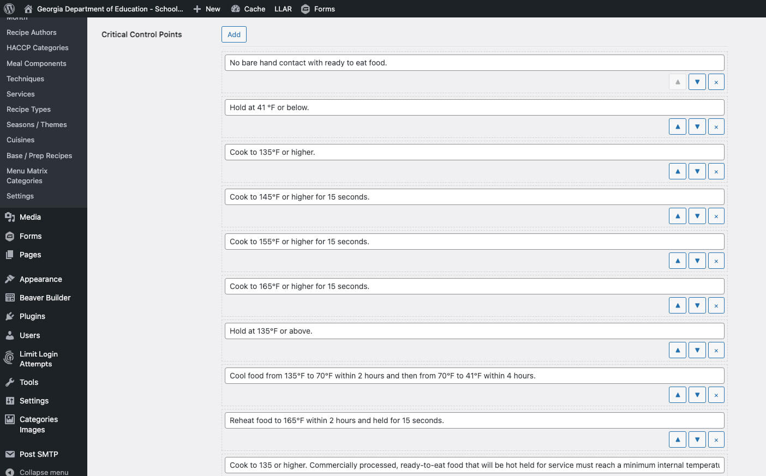The height and width of the screenshot is (476, 766).
Task: Open the Appearance paintbrush icon
Action: 9,279
